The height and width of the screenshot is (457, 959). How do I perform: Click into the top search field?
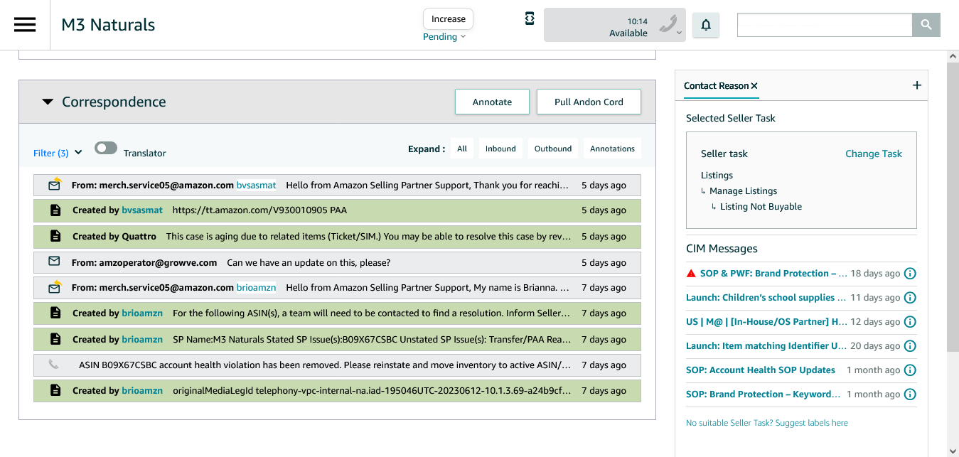pyautogui.click(x=825, y=25)
